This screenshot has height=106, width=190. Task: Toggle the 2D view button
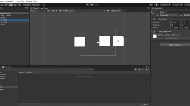point(49,11)
